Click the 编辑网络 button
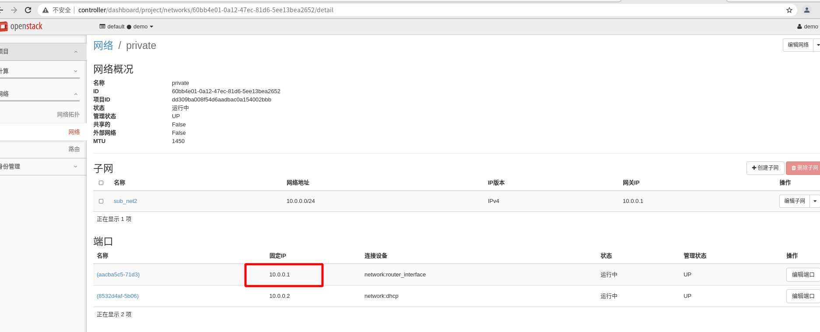The width and height of the screenshot is (820, 332). (x=798, y=45)
